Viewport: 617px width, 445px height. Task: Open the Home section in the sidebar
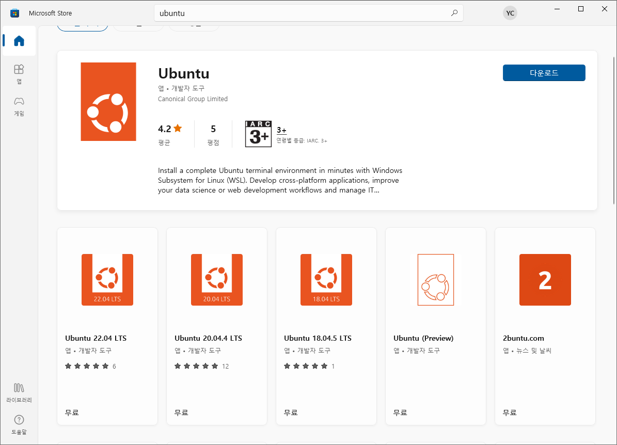[x=19, y=41]
